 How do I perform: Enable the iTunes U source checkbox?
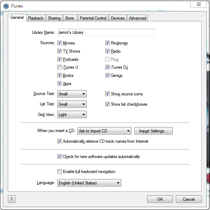pyautogui.click(x=59, y=67)
